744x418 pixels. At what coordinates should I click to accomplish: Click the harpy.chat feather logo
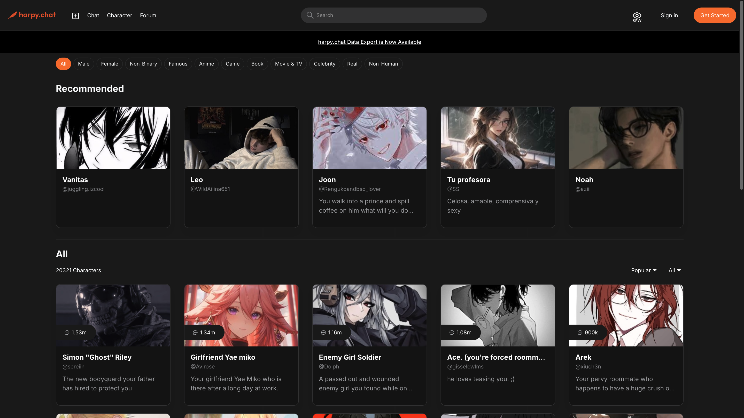coord(13,15)
